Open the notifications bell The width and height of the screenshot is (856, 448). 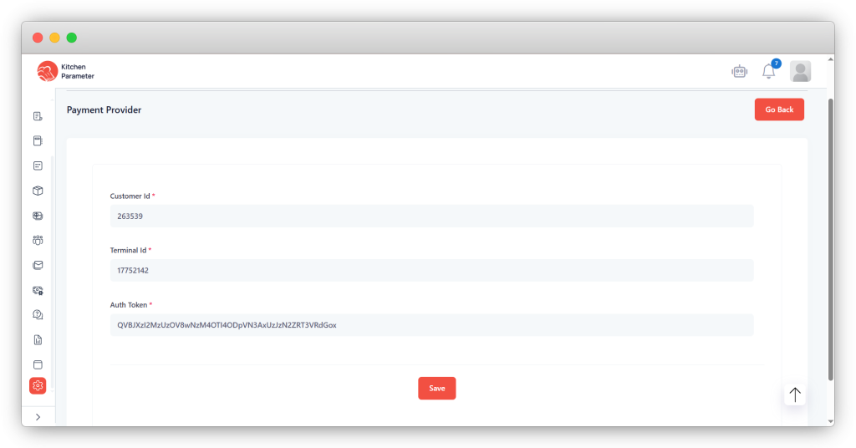(x=769, y=72)
